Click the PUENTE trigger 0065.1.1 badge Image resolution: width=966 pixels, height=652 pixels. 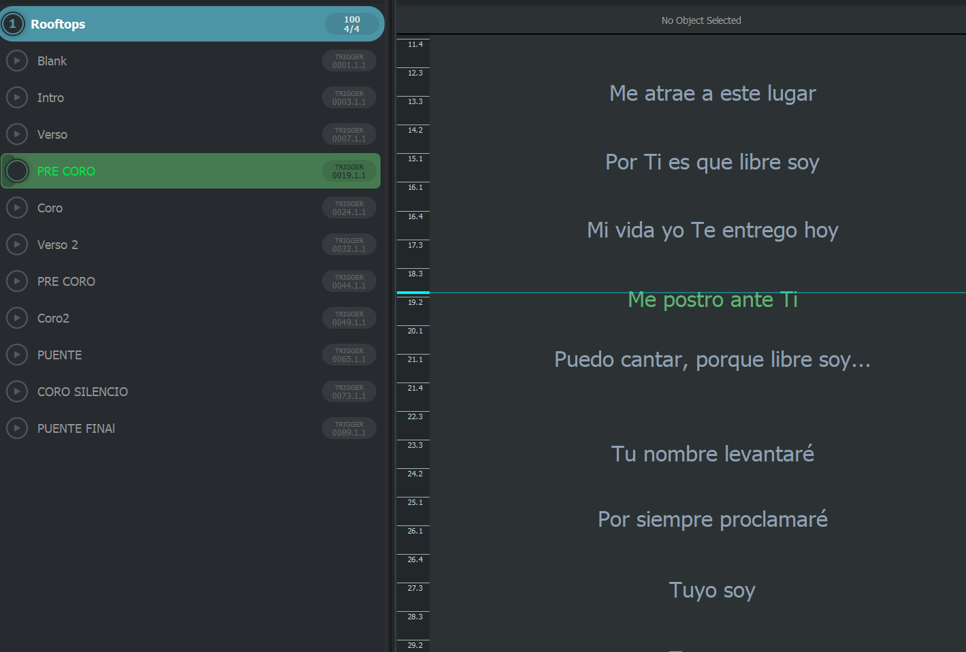tap(349, 355)
